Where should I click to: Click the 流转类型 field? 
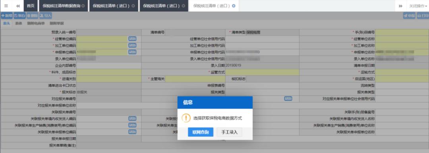[x=402, y=85]
